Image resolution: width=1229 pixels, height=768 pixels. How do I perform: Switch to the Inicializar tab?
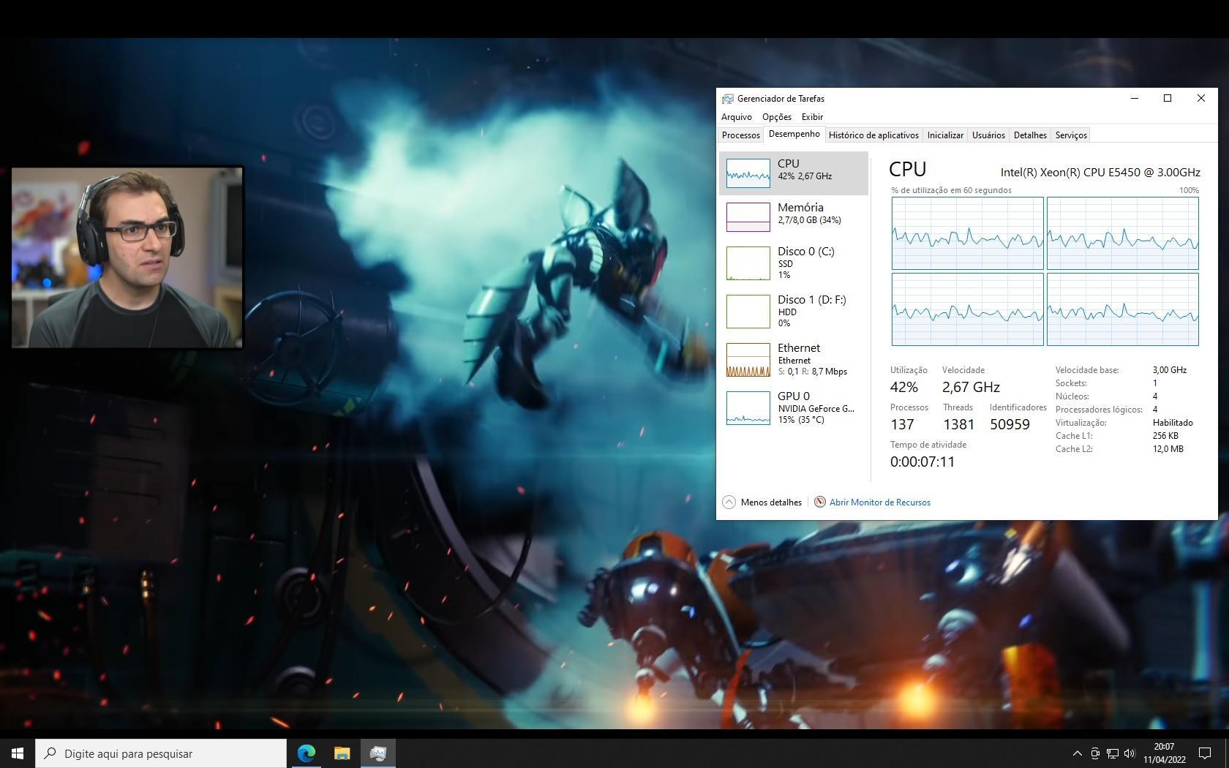pyautogui.click(x=945, y=135)
